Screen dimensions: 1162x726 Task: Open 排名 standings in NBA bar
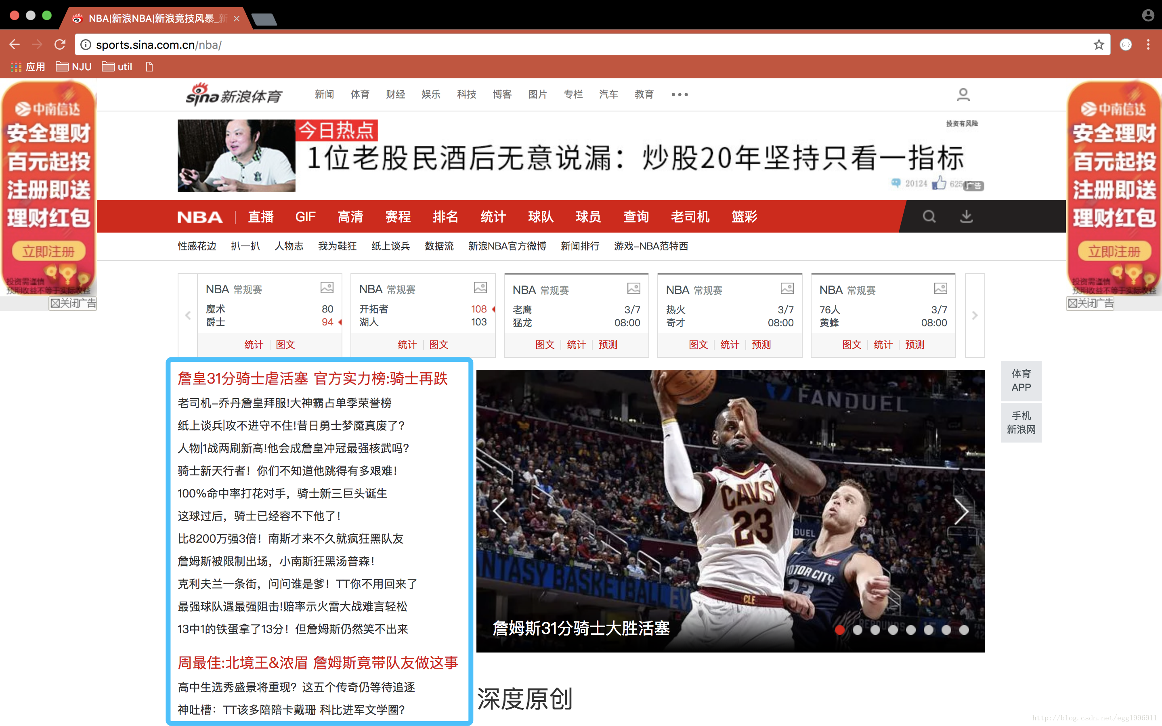[445, 216]
